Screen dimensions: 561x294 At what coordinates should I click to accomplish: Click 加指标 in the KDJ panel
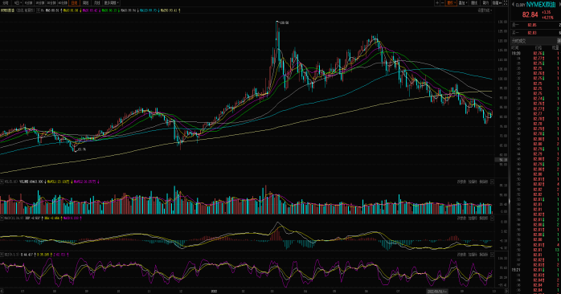(473, 255)
